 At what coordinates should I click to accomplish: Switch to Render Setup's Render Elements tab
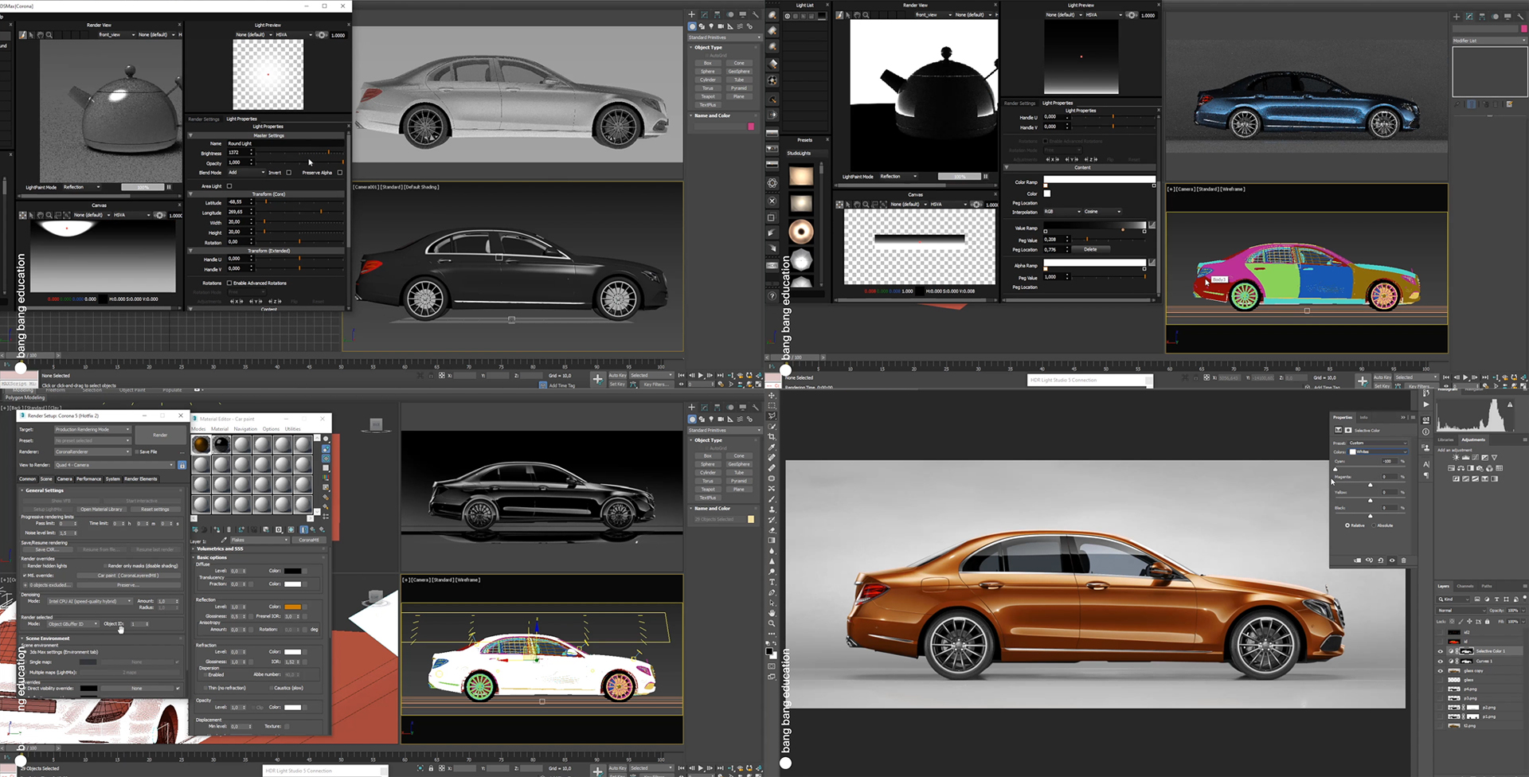coord(141,478)
